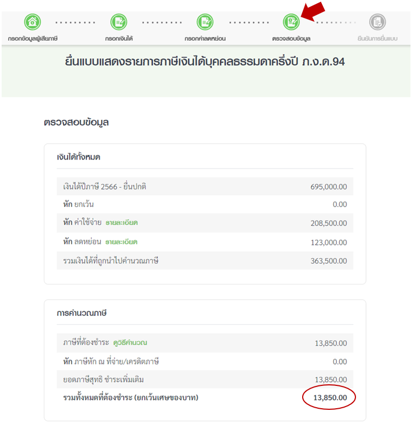
Task: Click the expenses value 208,500.00
Action: tap(329, 223)
